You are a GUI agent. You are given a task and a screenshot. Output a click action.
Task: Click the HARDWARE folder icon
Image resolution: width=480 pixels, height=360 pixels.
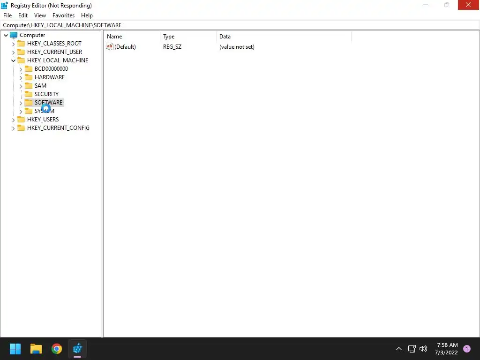[29, 77]
